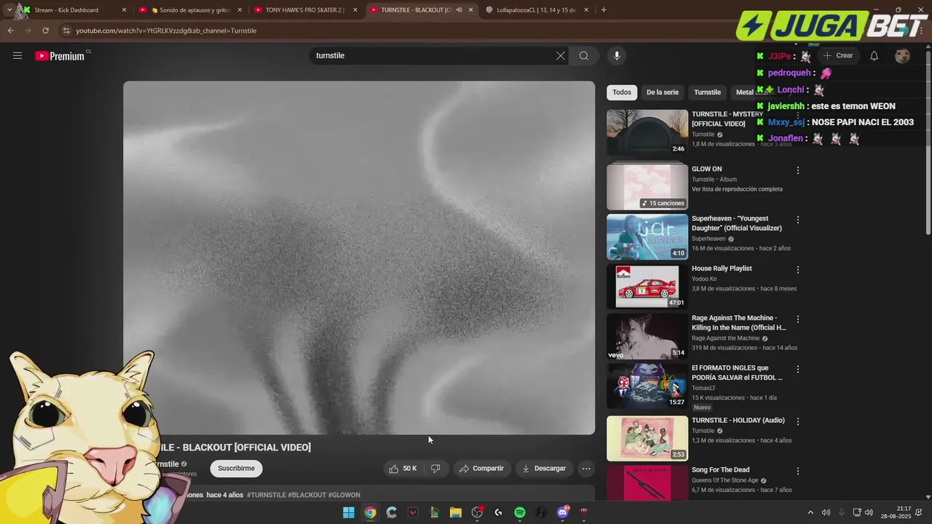
Task: Open a new browser tab
Action: click(x=604, y=10)
